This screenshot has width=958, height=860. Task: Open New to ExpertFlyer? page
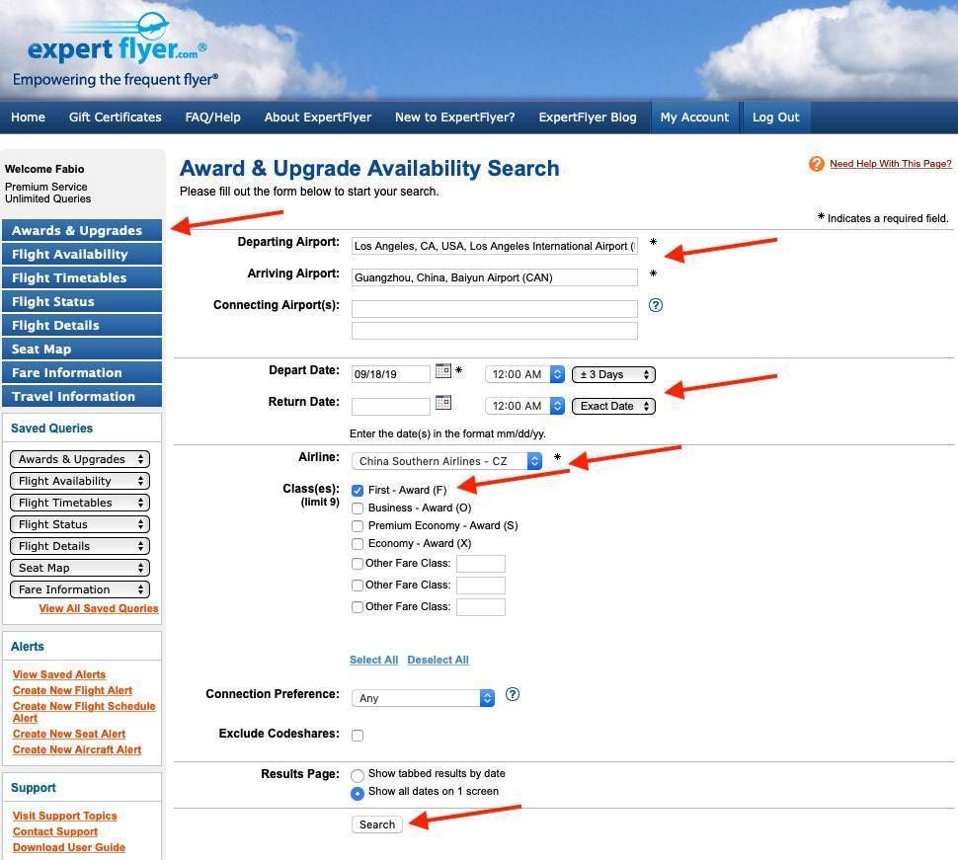coord(454,117)
